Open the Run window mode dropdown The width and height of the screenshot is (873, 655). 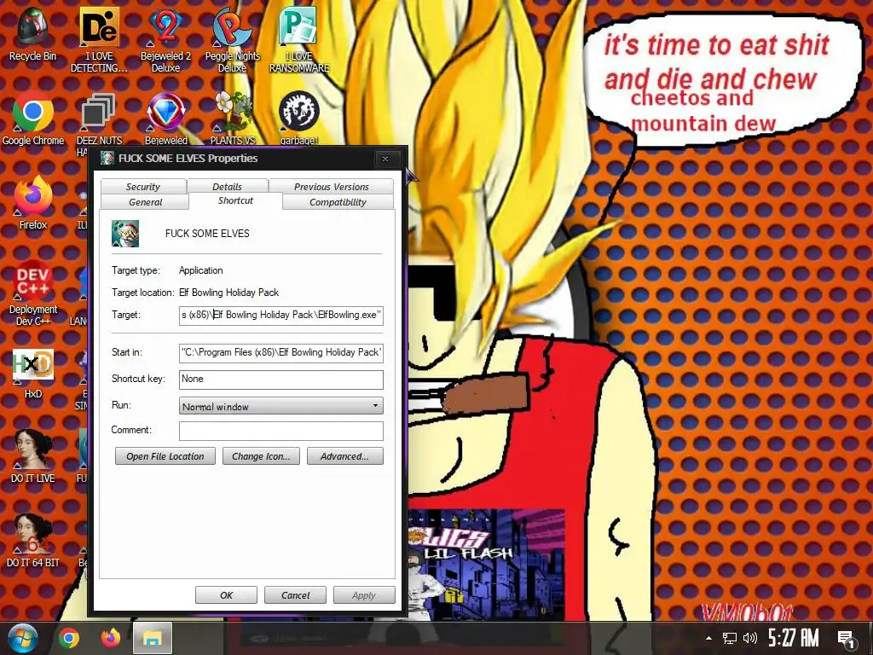pos(281,406)
